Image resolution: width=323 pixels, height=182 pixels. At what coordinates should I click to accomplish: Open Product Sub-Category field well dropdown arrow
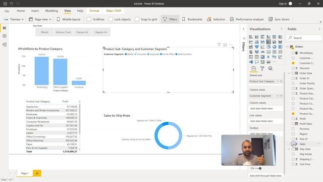point(278,81)
